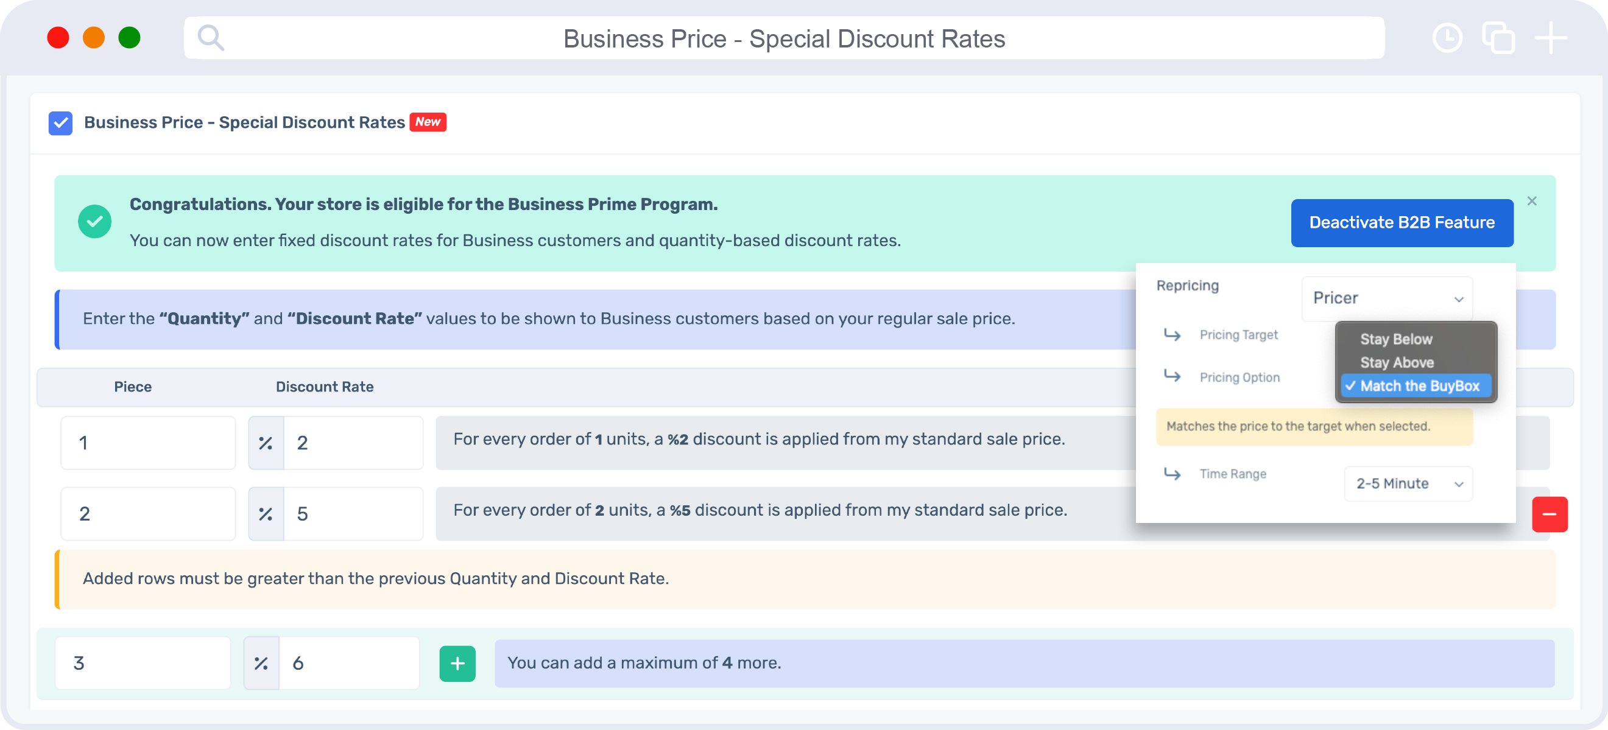
Task: Click the duplicate windows icon
Action: [1498, 38]
